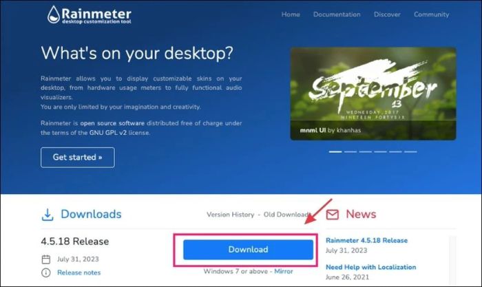
Task: Click the mnml UI by khanhas caption
Action: click(x=331, y=130)
